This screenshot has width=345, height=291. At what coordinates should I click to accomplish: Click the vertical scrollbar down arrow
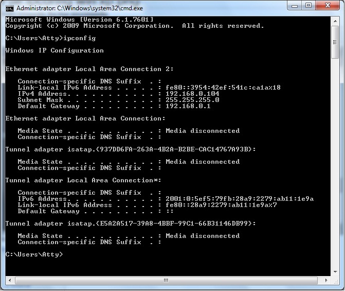(x=335, y=272)
